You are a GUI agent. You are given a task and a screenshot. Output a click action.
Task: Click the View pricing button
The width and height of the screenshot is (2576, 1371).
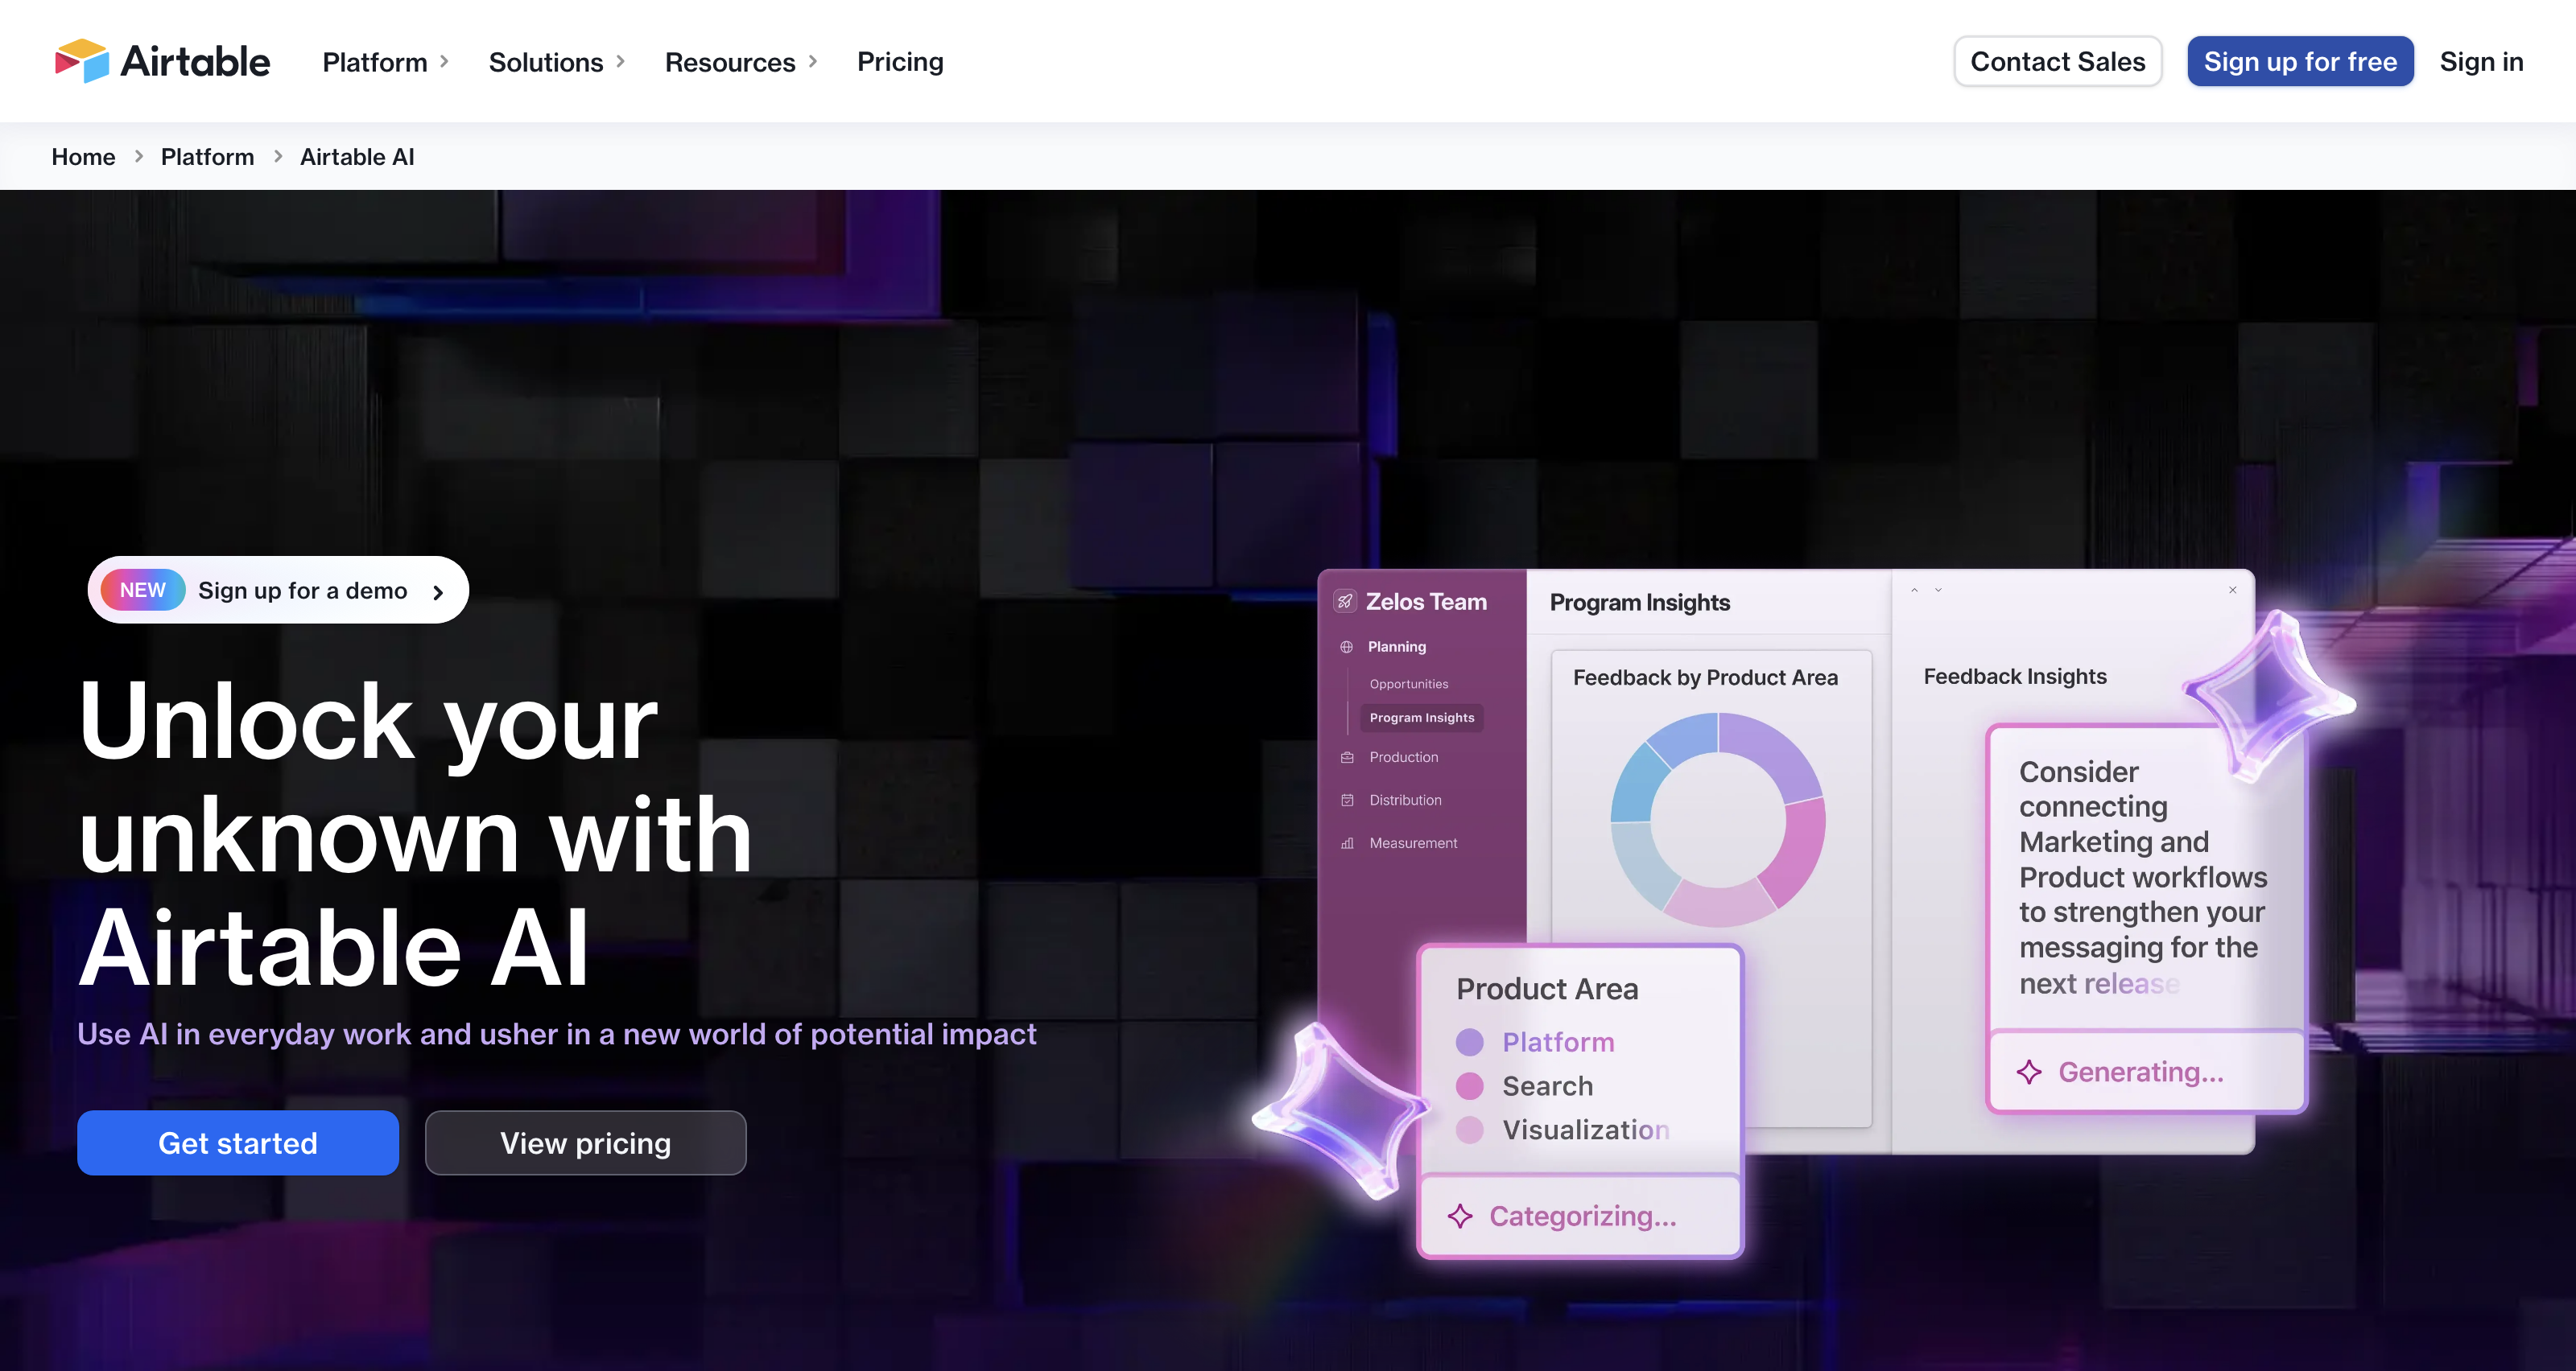(x=586, y=1143)
